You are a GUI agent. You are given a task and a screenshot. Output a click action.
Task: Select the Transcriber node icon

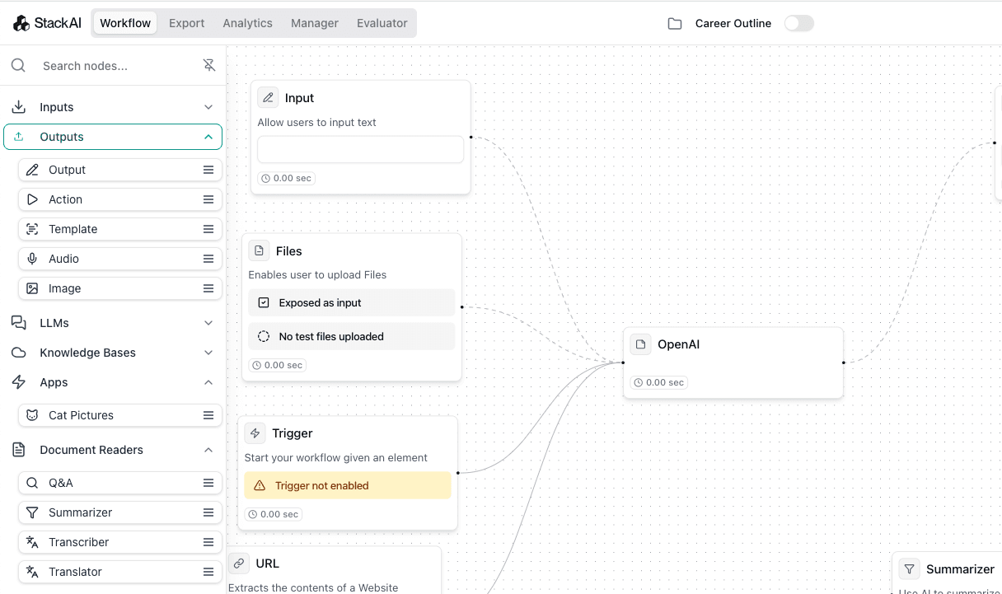click(32, 542)
